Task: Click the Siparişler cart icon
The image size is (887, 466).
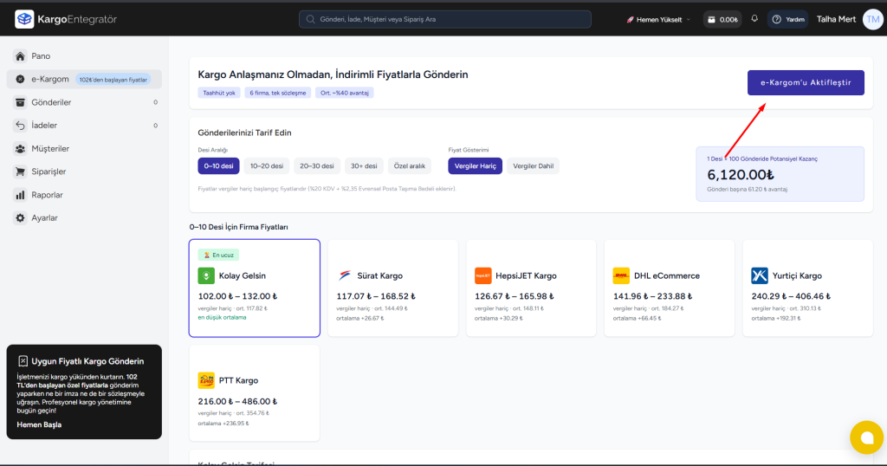Action: (x=21, y=172)
